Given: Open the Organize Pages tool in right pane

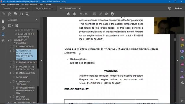Looking at the screenshot, I should coord(182,51).
